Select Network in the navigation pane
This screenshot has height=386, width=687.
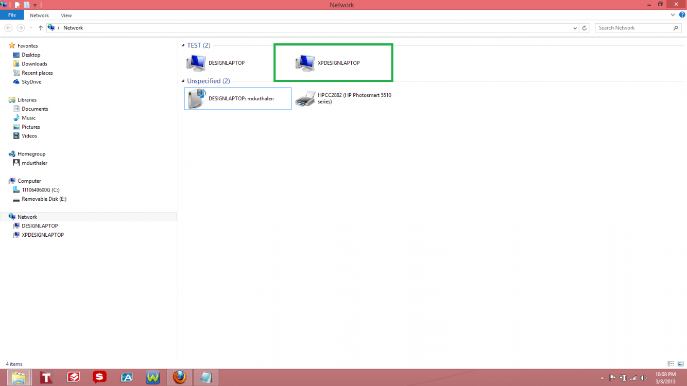tap(27, 217)
